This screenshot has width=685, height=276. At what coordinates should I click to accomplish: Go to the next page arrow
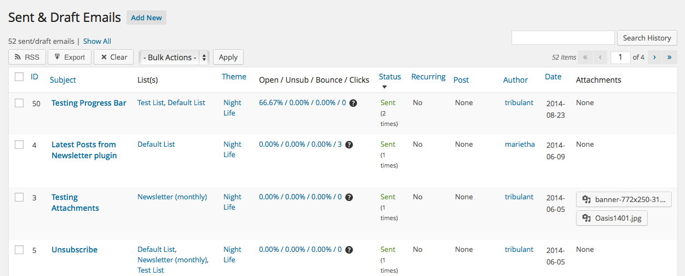pos(654,57)
